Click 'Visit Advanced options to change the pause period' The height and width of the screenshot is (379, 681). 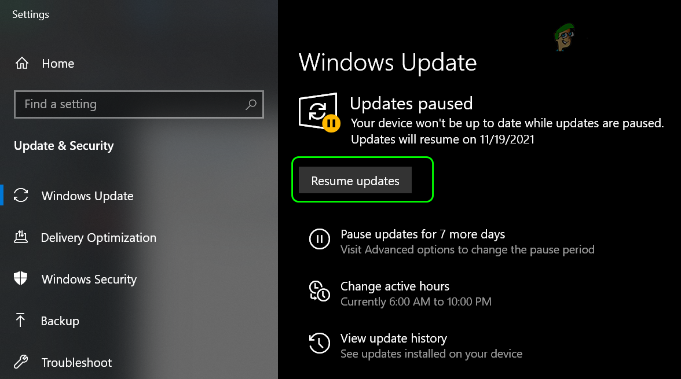pos(467,249)
